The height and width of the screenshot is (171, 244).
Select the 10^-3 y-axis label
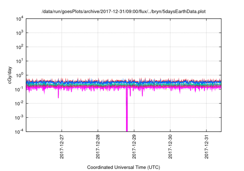pos(19,118)
